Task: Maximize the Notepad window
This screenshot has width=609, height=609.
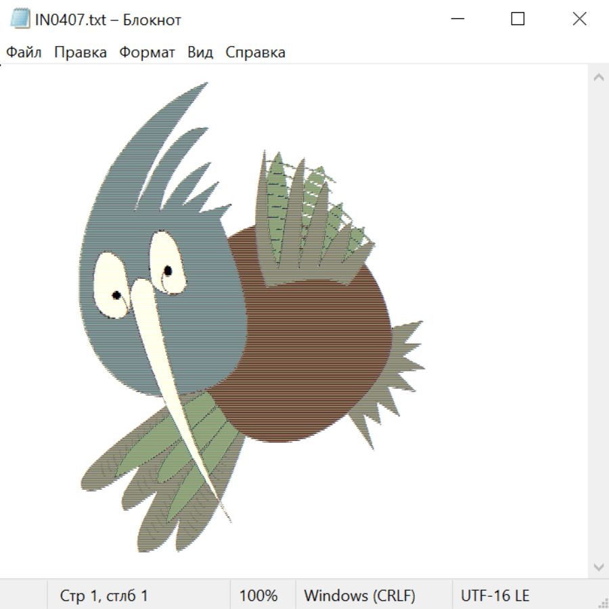Action: click(x=518, y=20)
